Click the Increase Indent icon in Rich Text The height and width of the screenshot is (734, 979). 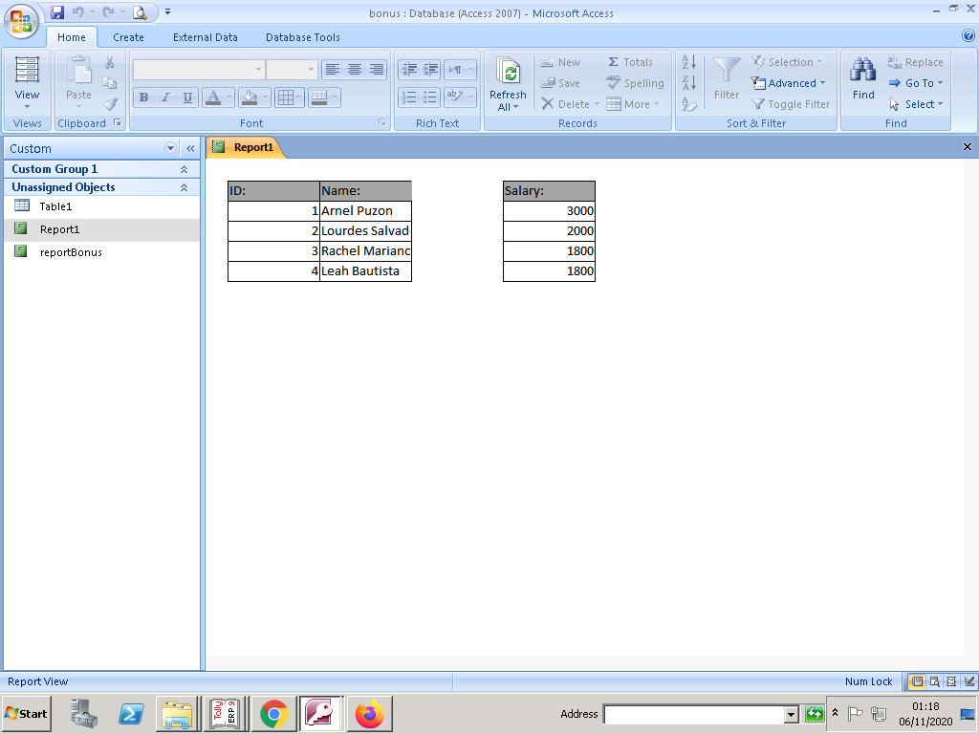point(431,69)
